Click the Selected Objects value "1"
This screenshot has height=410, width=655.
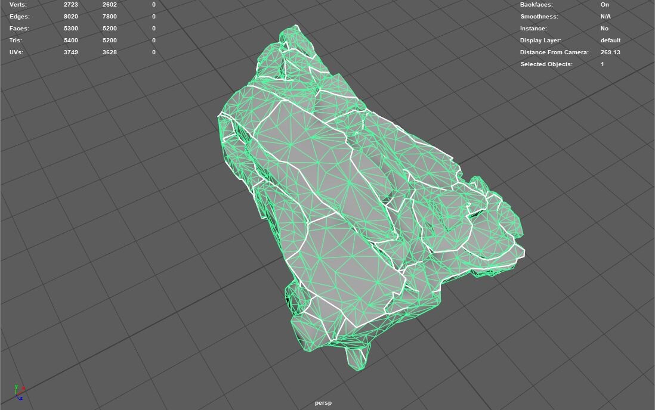point(603,64)
